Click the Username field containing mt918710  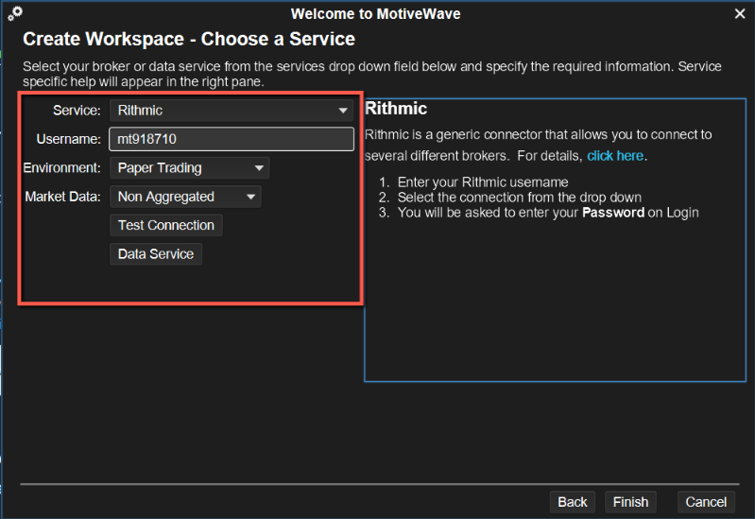[x=232, y=139]
